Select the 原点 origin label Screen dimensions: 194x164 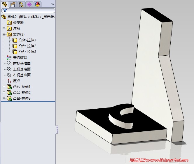[17, 81]
